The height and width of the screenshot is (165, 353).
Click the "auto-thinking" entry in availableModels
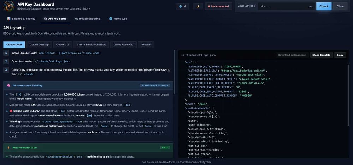point(199,125)
